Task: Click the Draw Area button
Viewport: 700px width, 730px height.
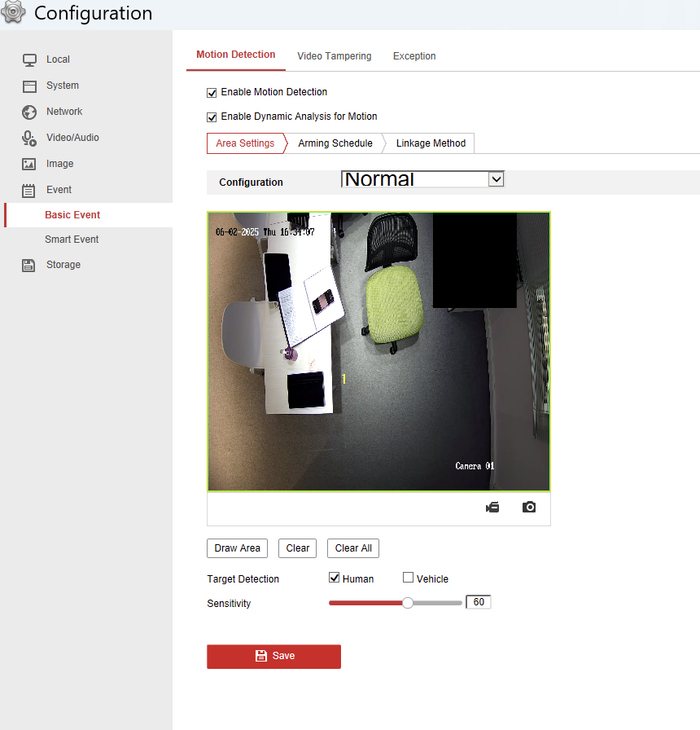Action: click(x=237, y=548)
